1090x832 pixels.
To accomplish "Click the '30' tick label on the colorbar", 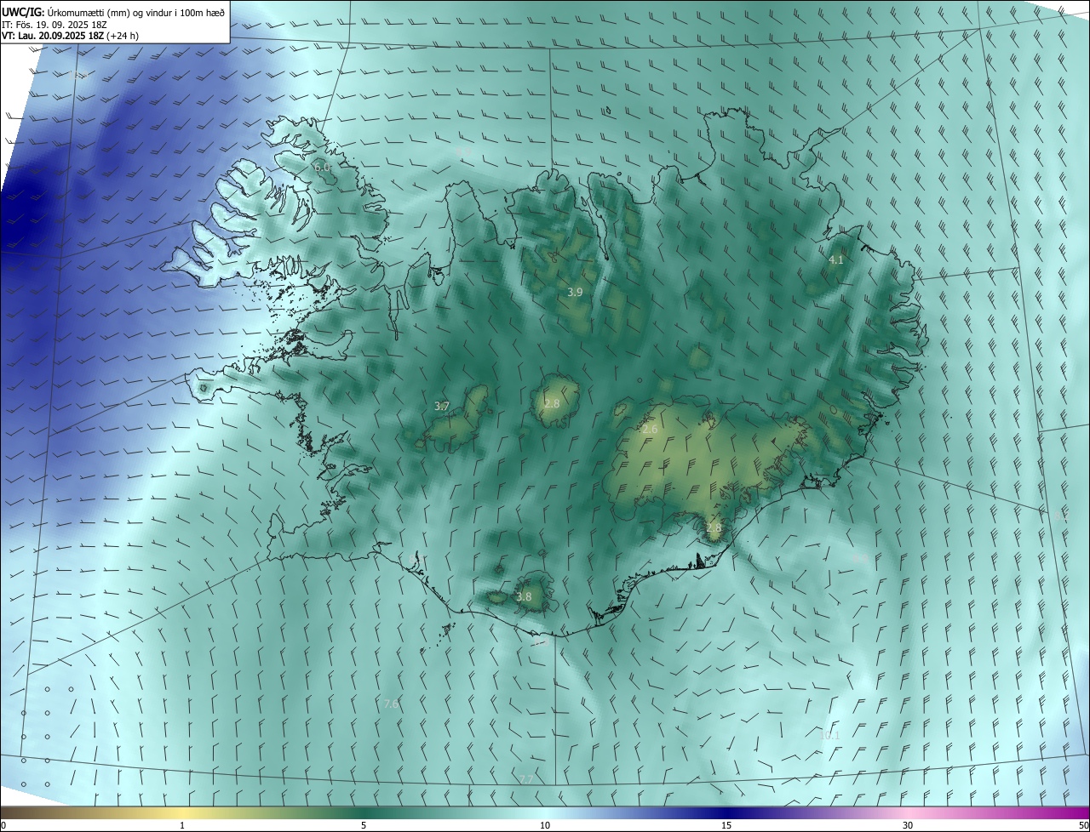I will coord(908,825).
